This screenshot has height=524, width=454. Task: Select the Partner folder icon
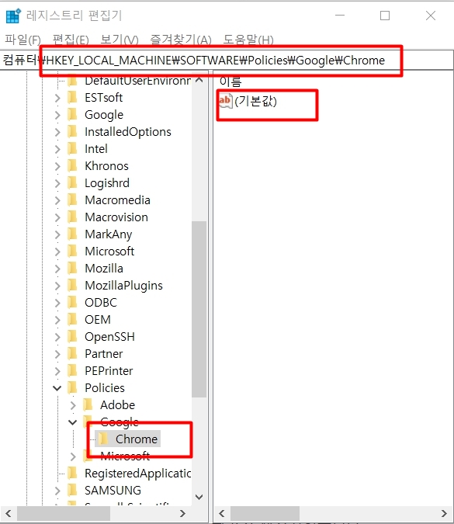coord(72,353)
